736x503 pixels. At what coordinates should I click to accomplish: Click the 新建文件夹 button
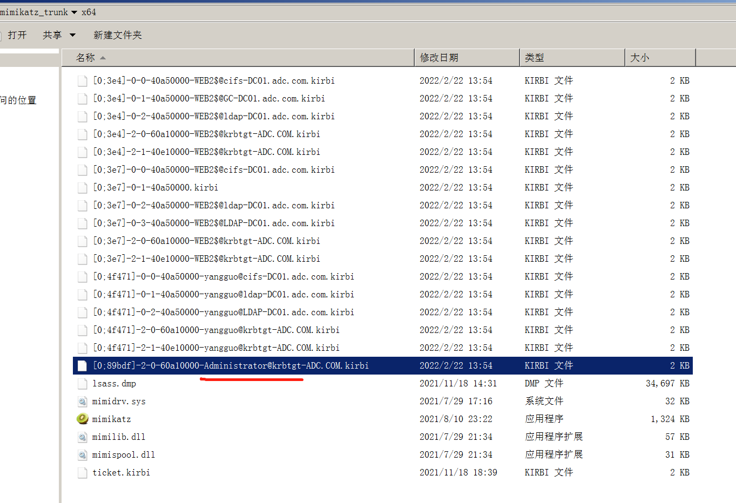(118, 35)
